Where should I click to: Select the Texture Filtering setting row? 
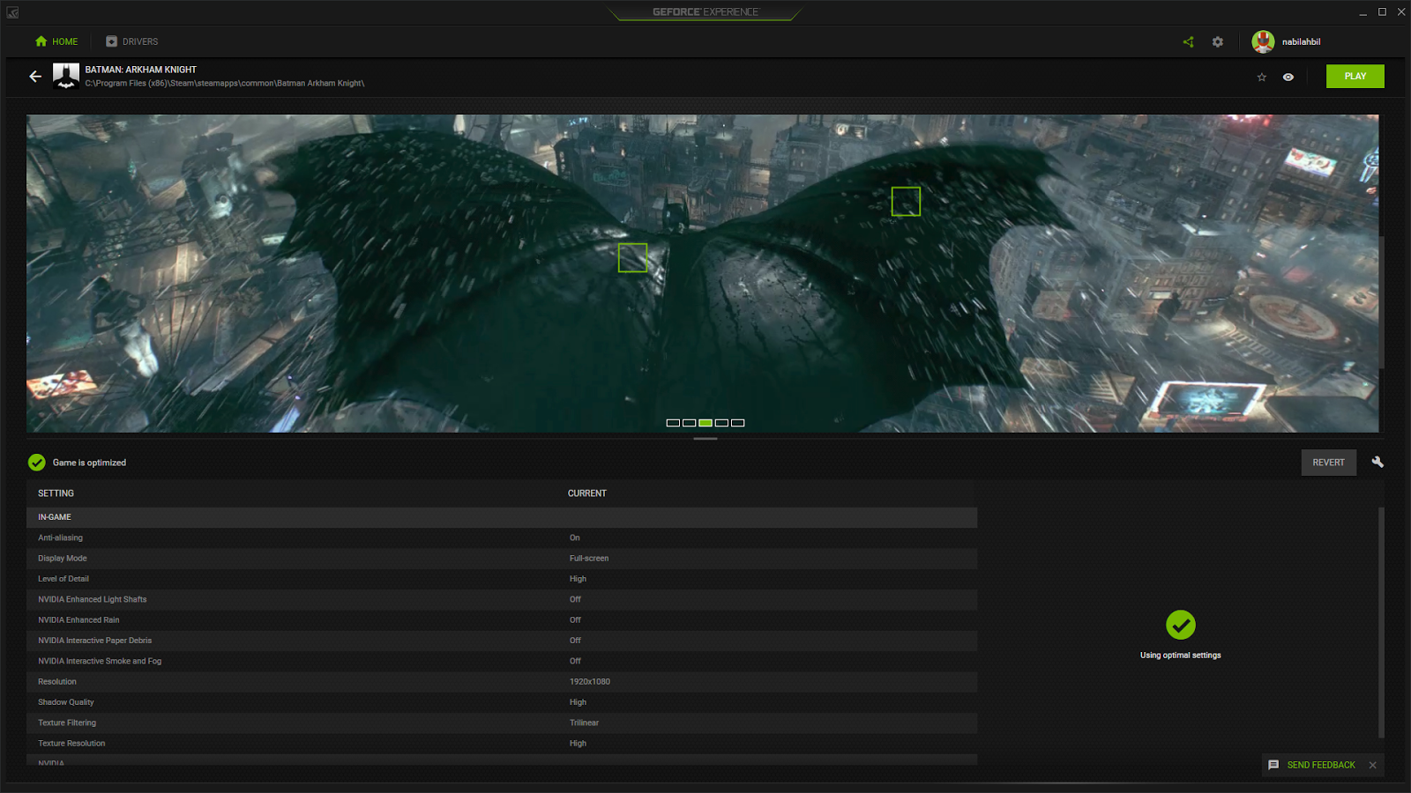(502, 723)
